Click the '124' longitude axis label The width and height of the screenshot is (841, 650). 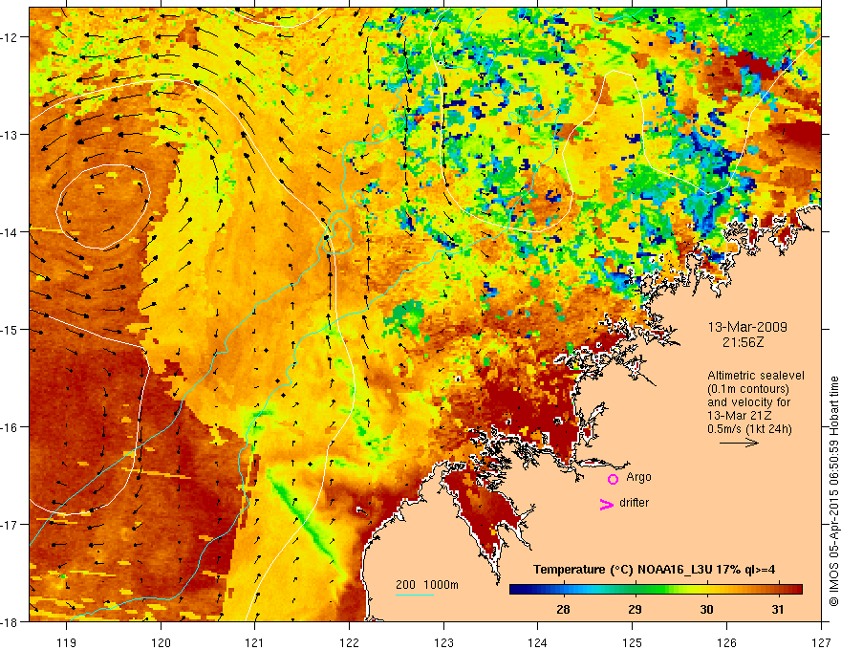click(x=538, y=643)
